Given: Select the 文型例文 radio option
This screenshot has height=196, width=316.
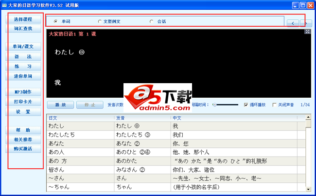Looking at the screenshot, I should click(x=100, y=21).
